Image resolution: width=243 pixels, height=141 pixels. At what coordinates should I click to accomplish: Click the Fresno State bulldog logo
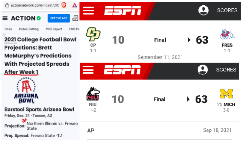[227, 35]
